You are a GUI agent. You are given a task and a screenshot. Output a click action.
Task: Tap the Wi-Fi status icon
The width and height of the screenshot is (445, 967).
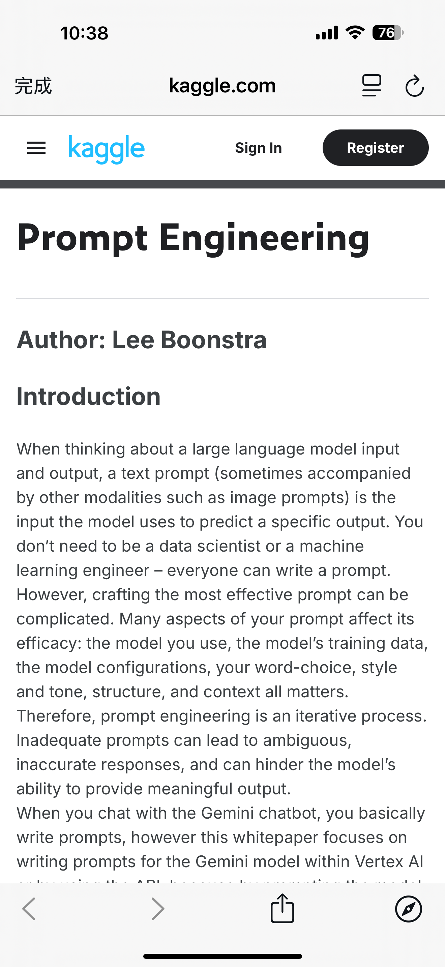pyautogui.click(x=355, y=33)
